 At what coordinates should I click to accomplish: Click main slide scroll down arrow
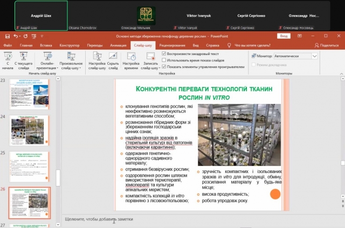coord(343,196)
